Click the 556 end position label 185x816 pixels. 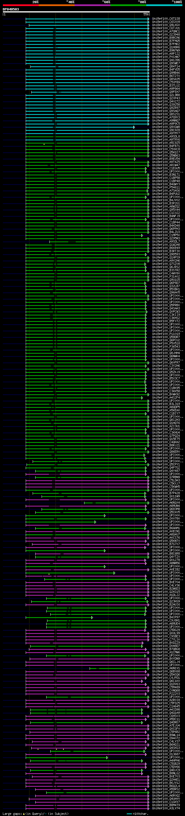click(x=146, y=14)
